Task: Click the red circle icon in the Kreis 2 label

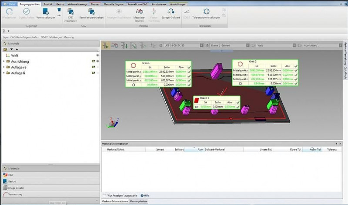Action: [x=241, y=64]
